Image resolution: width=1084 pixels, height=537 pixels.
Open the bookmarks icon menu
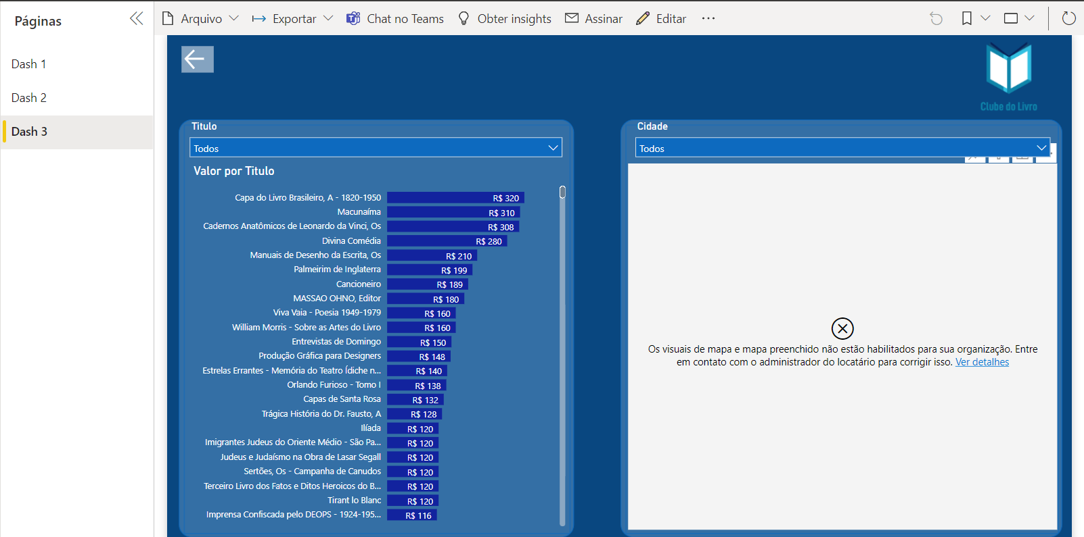tap(967, 19)
